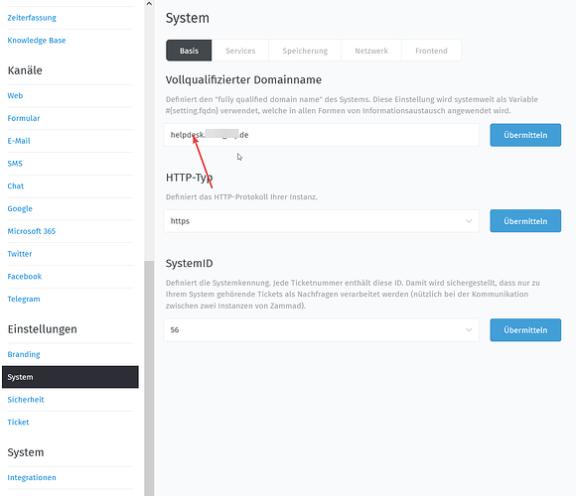Click the fully qualified domain name field
This screenshot has width=576, height=496.
tap(322, 135)
